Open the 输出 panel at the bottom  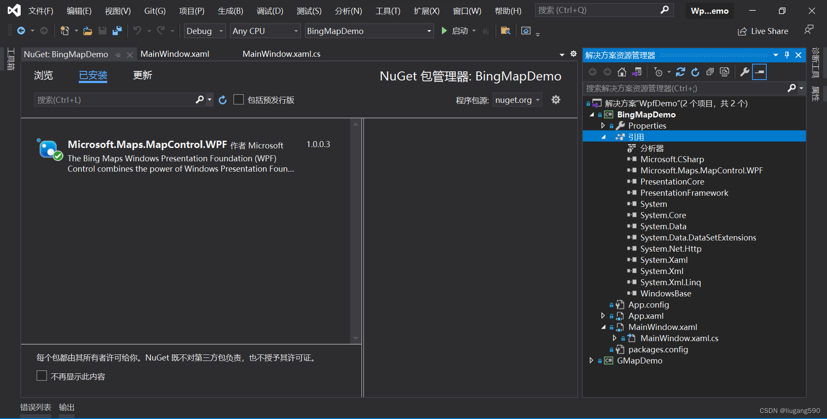[67, 407]
